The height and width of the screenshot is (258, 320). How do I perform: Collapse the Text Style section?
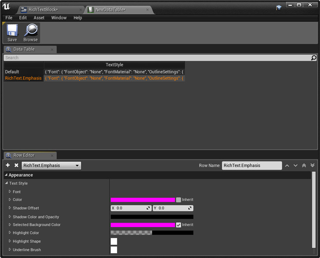coord(6,183)
